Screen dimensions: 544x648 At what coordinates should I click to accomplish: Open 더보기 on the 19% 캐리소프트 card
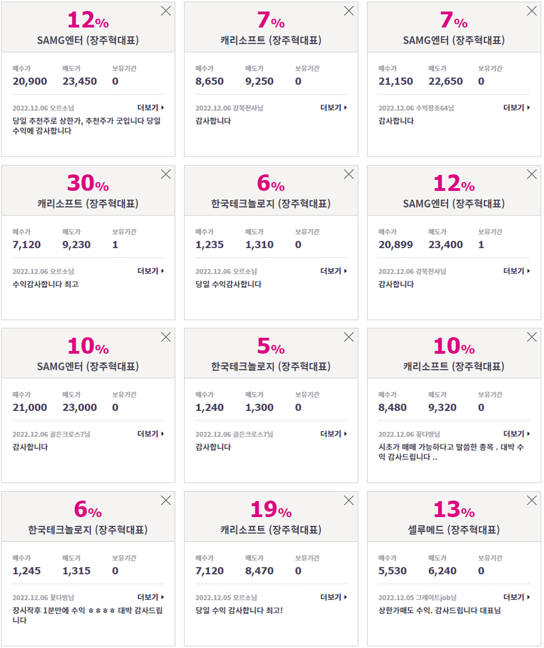pos(334,597)
